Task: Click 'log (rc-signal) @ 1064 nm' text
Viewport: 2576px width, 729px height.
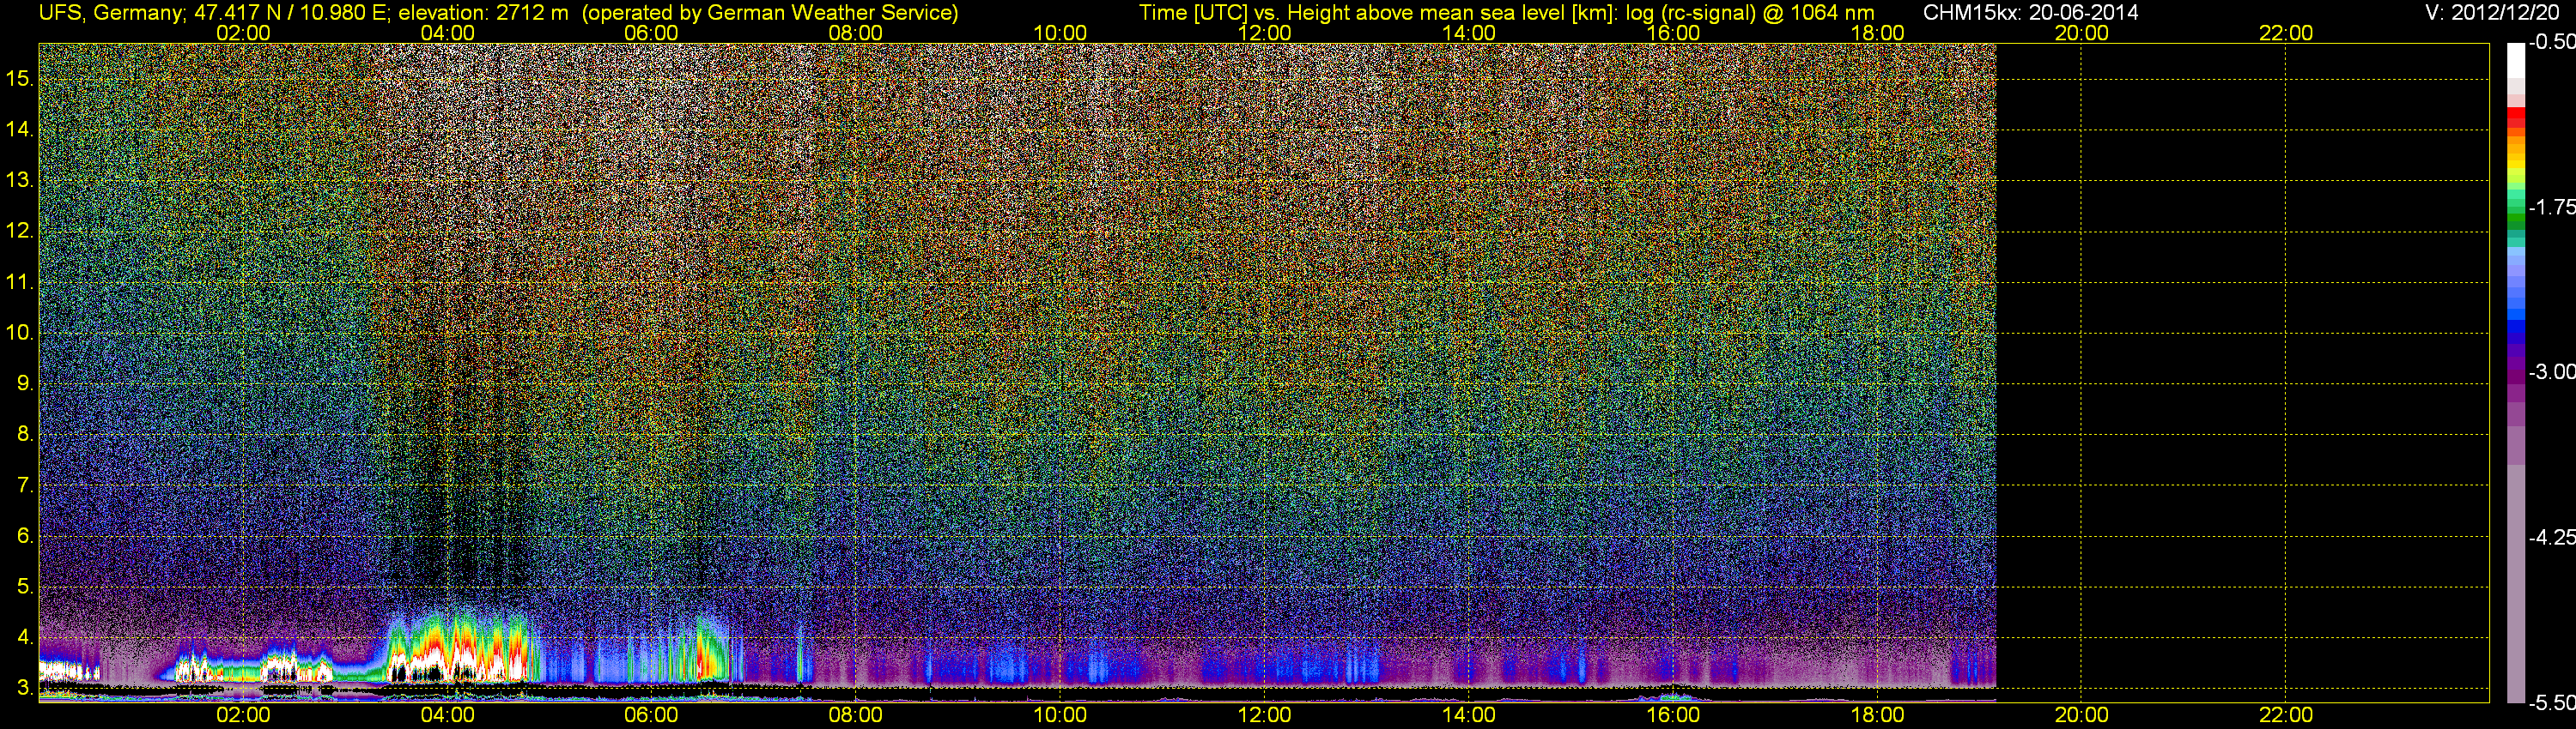Action: [x=1749, y=13]
